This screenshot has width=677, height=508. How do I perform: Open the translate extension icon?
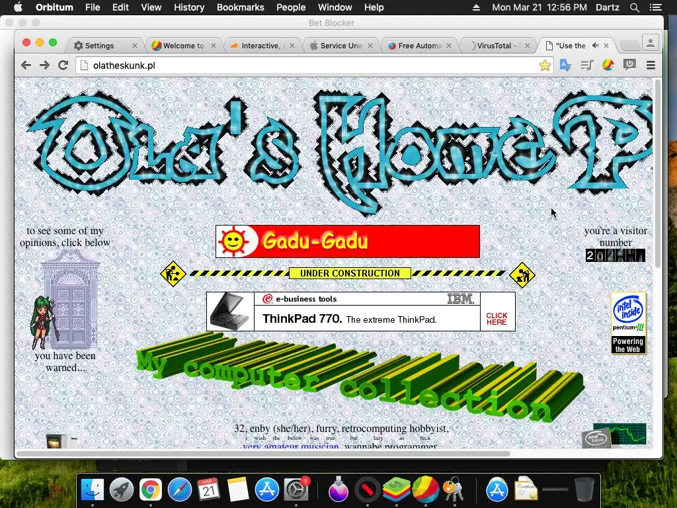565,65
